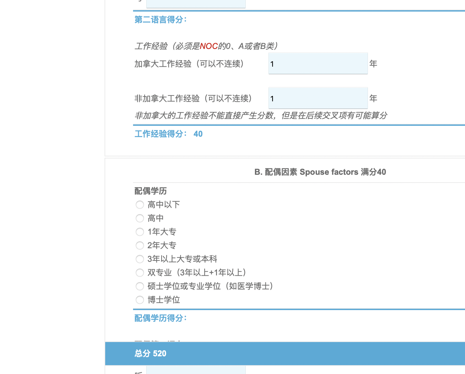This screenshot has width=465, height=374.
Task: Pick the 博士学位 radio option
Action: pos(140,300)
